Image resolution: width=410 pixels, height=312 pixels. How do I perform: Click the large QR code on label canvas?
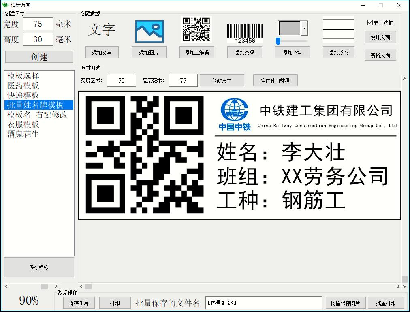click(145, 154)
